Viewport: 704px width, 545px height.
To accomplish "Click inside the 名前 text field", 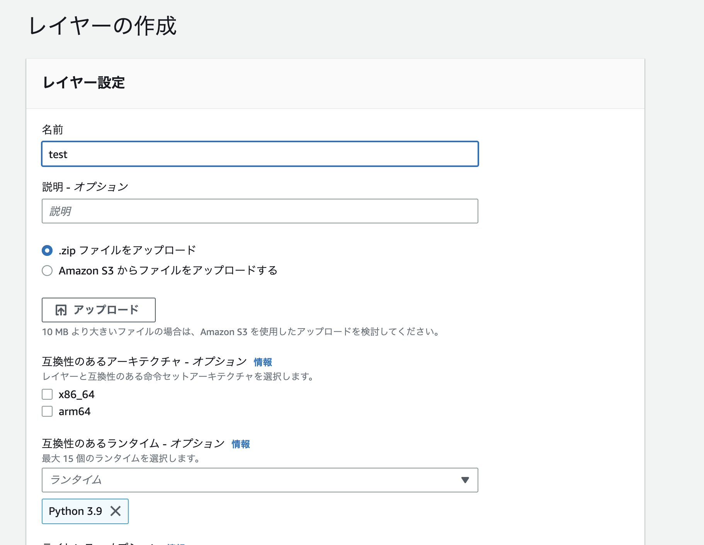I will point(260,154).
